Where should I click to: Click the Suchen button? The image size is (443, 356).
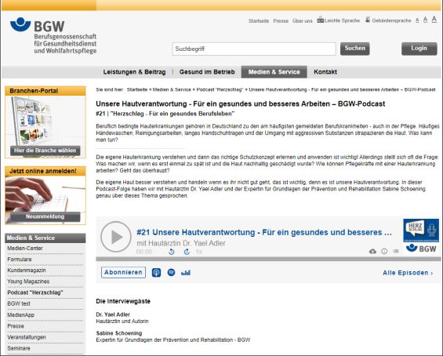tap(355, 49)
